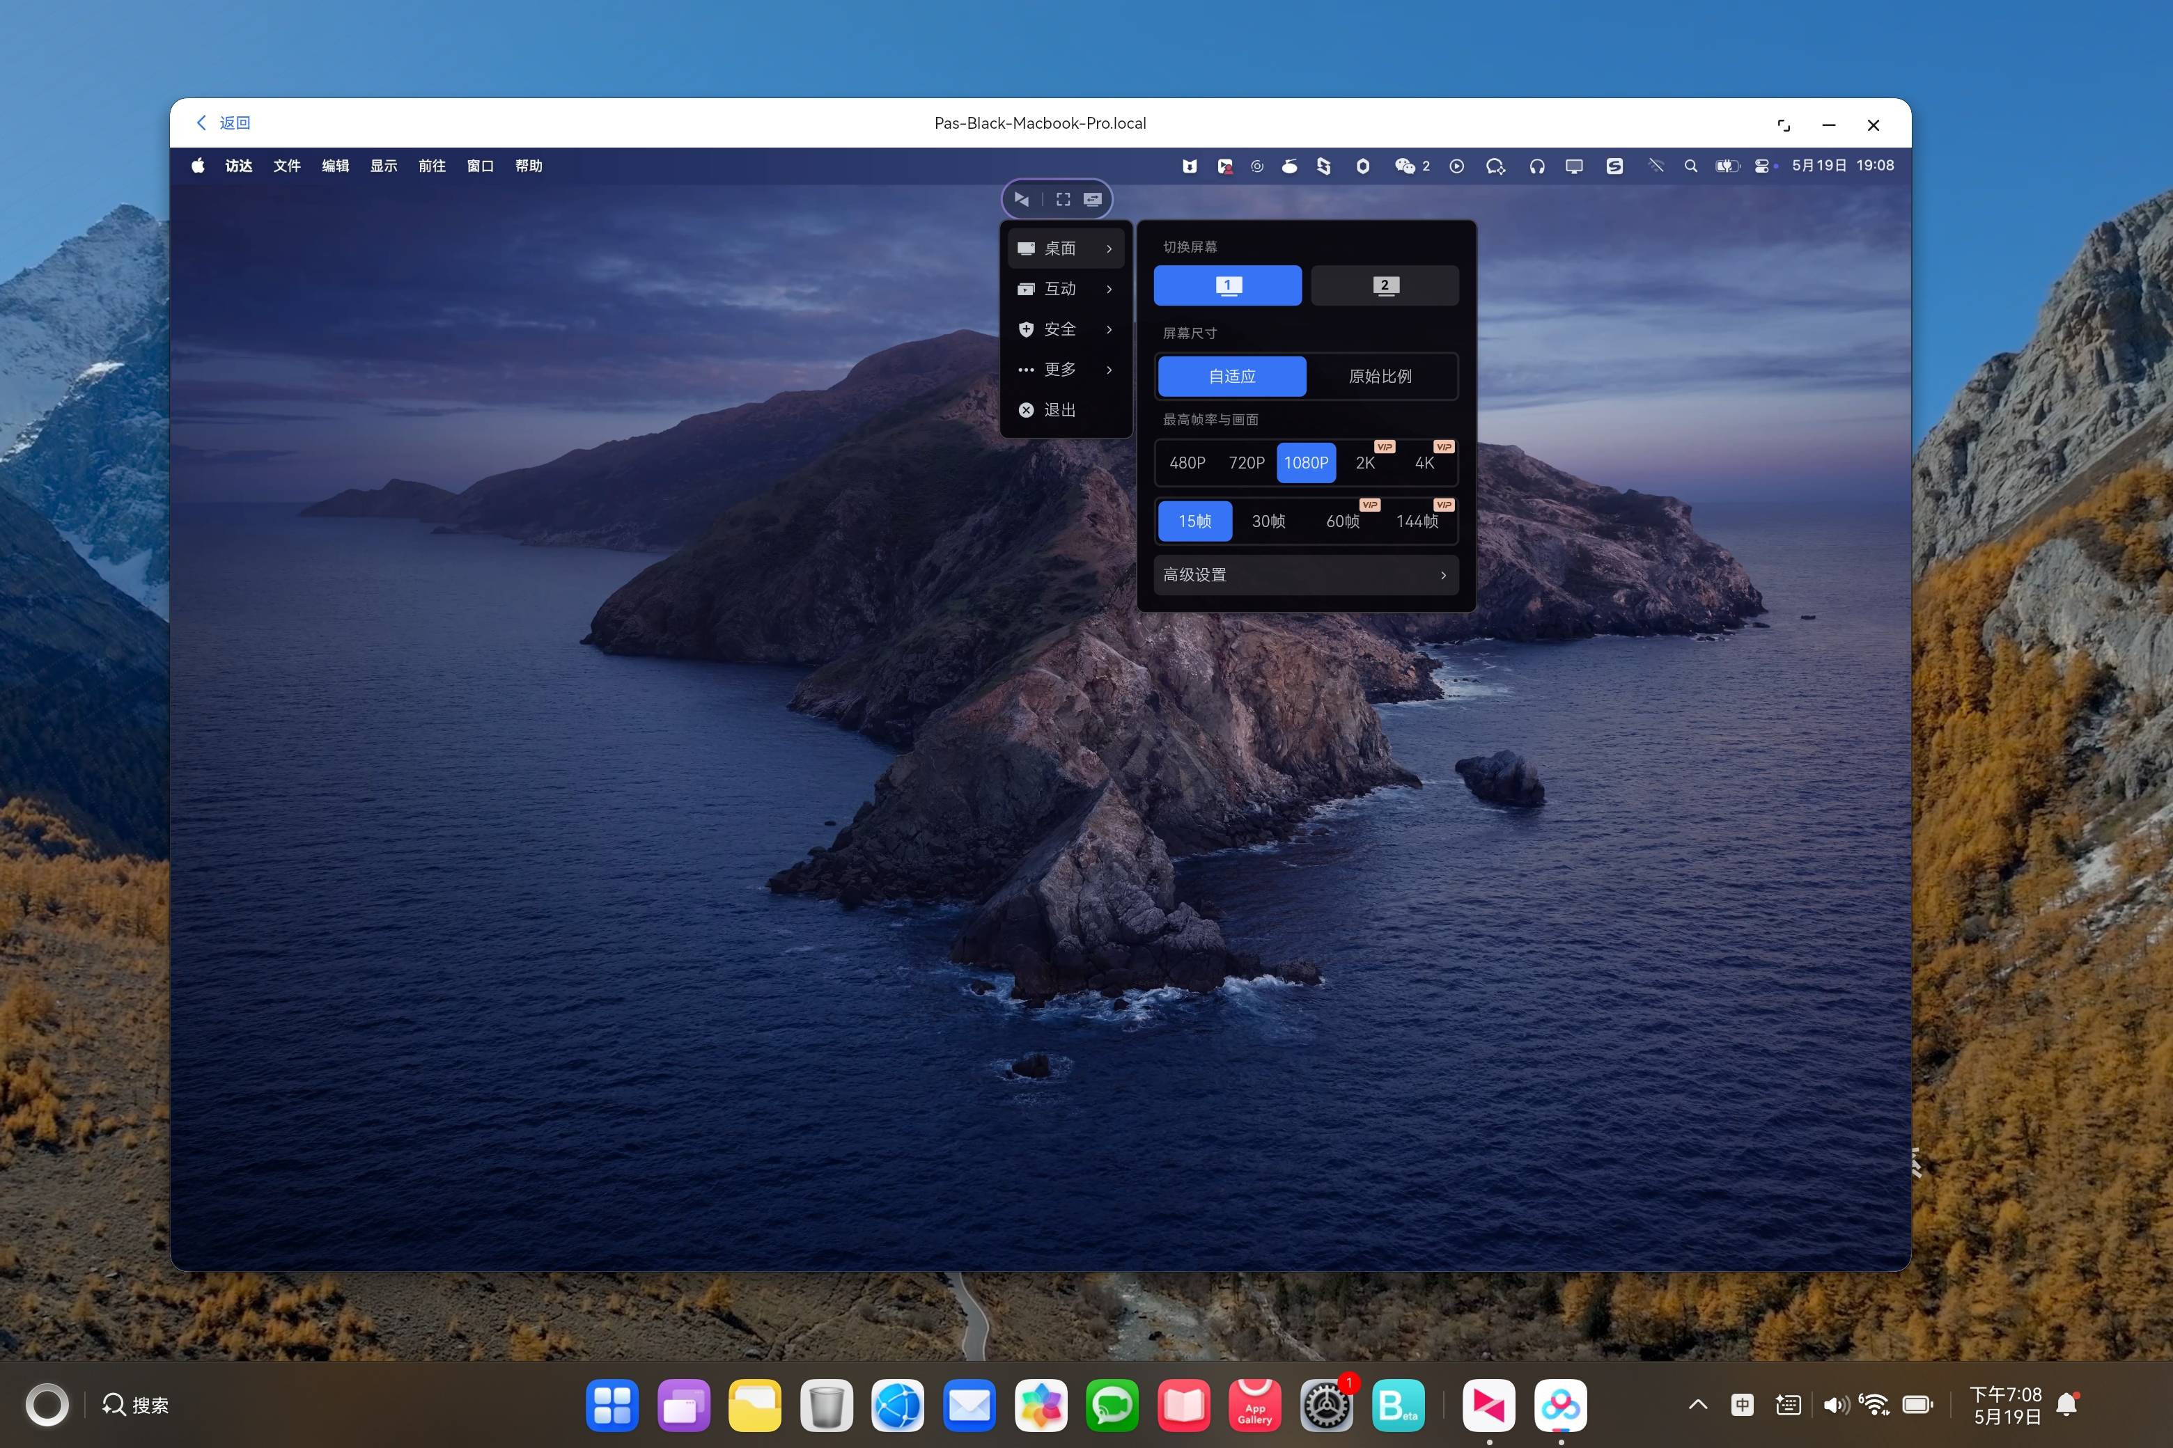Image resolution: width=2173 pixels, height=1448 pixels.
Task: Expand the 更多 submenu
Action: (x=1066, y=370)
